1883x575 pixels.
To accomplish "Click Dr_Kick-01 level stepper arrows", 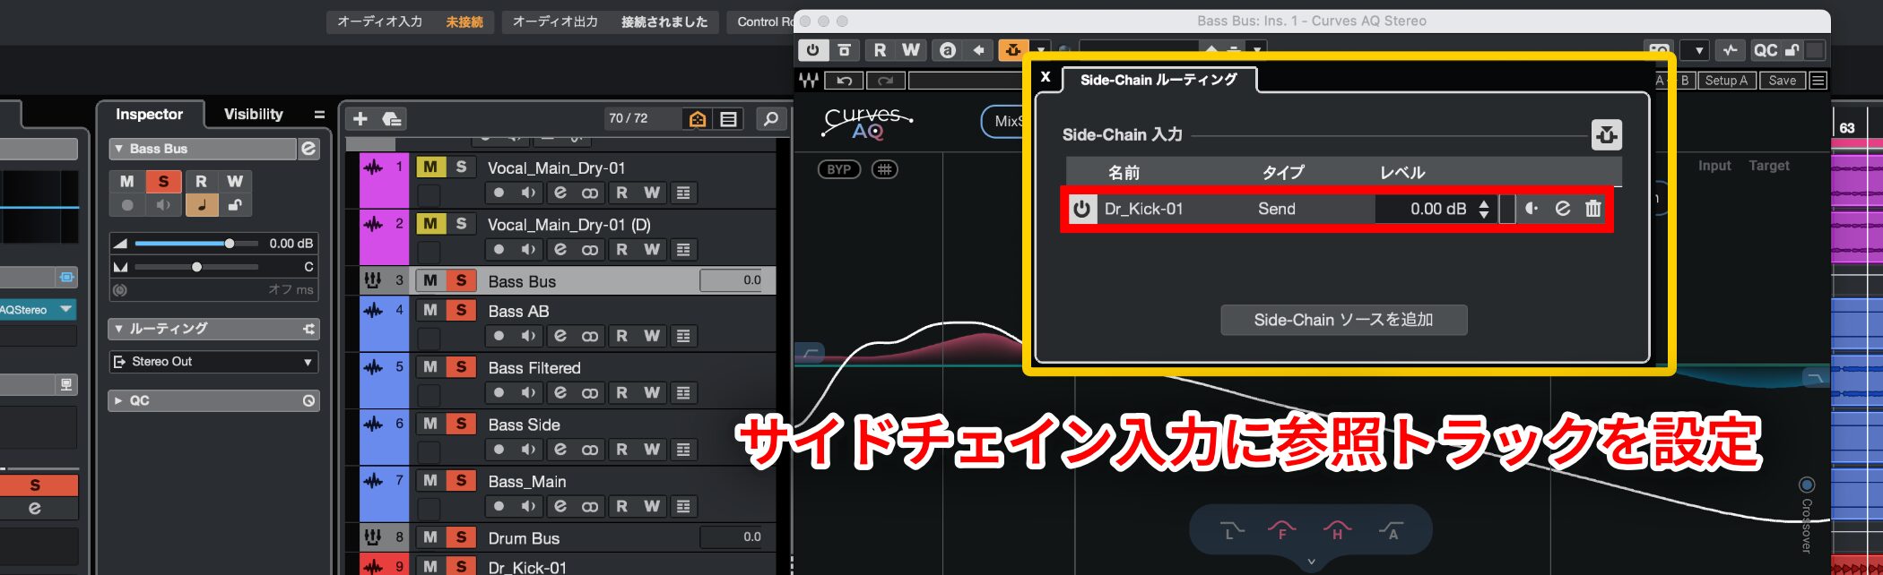I will pyautogui.click(x=1484, y=209).
